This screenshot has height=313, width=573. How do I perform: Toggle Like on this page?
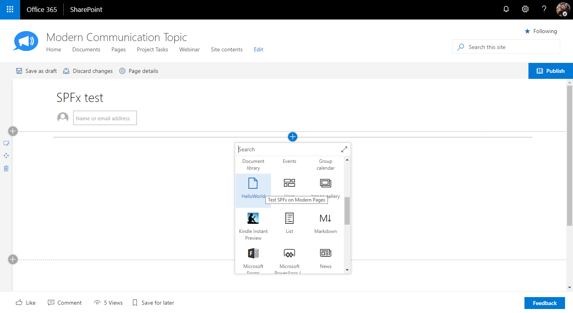click(x=25, y=303)
